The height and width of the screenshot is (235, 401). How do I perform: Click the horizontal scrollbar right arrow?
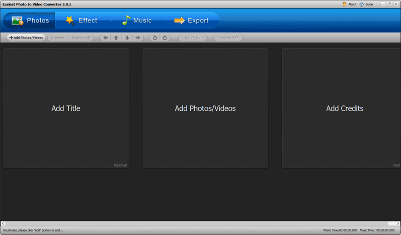pyautogui.click(x=398, y=223)
